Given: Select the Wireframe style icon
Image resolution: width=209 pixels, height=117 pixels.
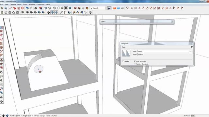Looking at the screenshot, I should 55,8.
